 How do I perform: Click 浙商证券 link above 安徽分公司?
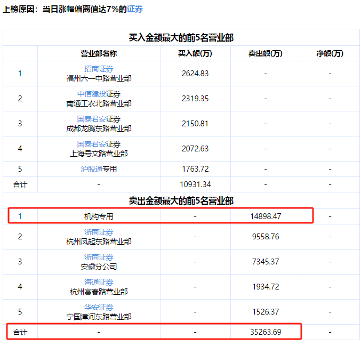(x=99, y=257)
